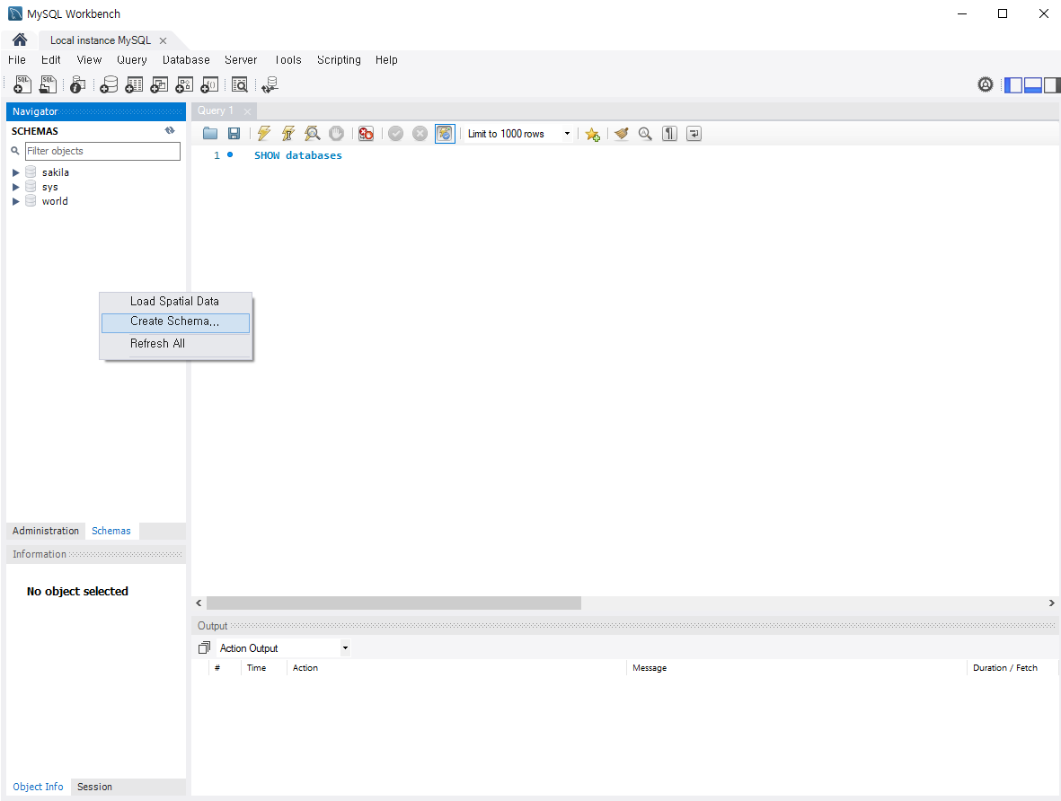Create a new function toolbar icon
This screenshot has height=801, width=1061.
click(x=209, y=84)
